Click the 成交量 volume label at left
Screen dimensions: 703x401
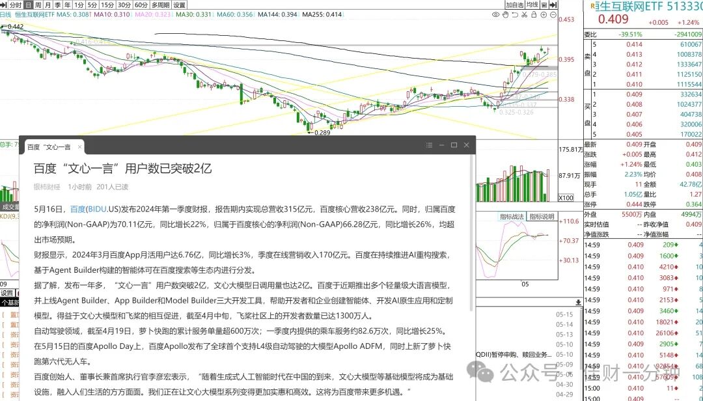(10, 207)
